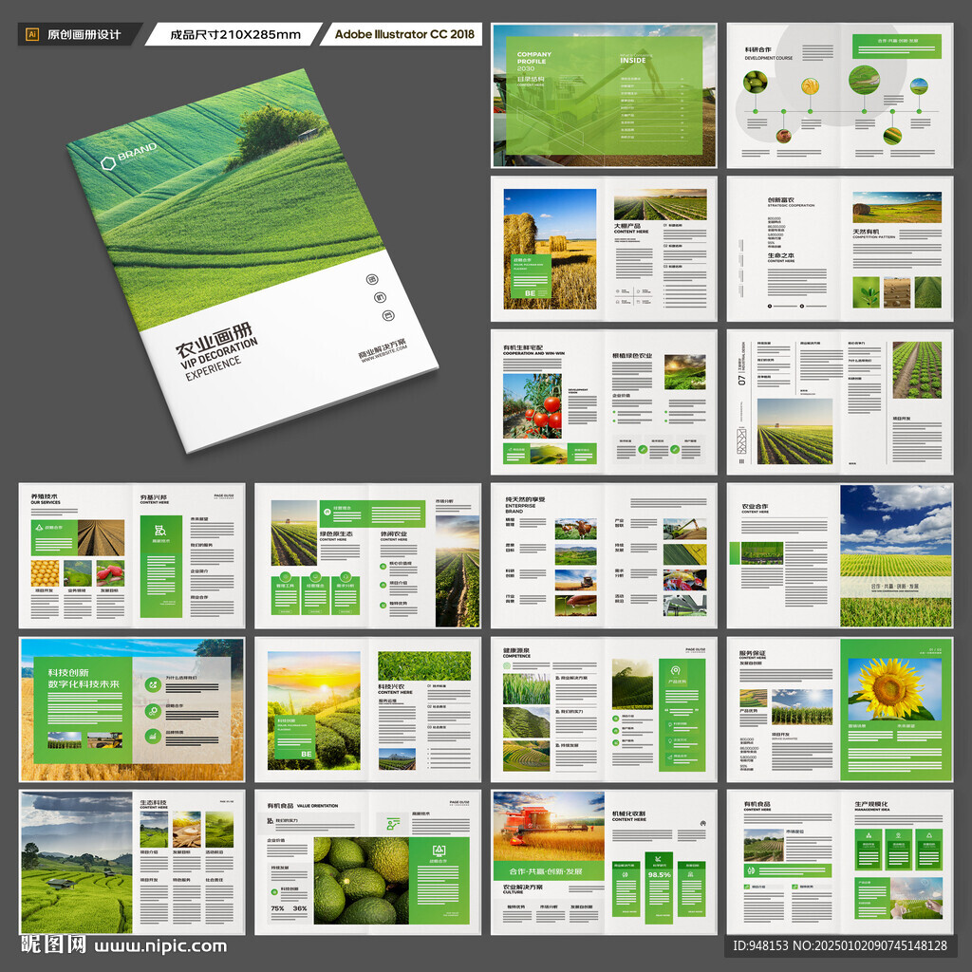Click the 原创画册设计 label

[x=84, y=35]
